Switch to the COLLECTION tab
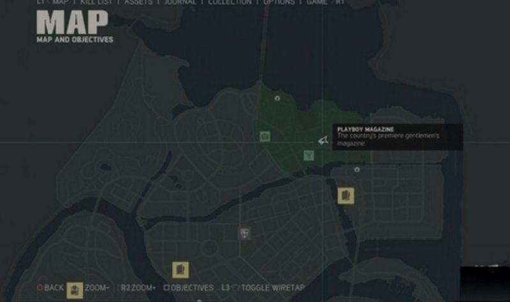This screenshot has width=510, height=302. click(229, 3)
